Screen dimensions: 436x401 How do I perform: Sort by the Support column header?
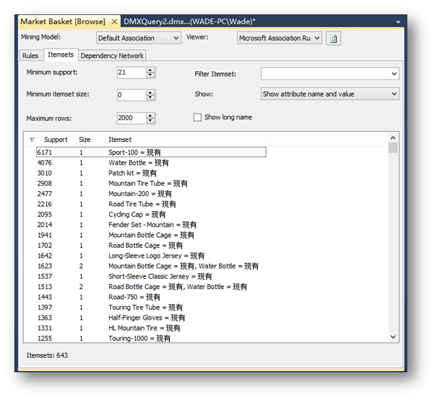coord(56,139)
